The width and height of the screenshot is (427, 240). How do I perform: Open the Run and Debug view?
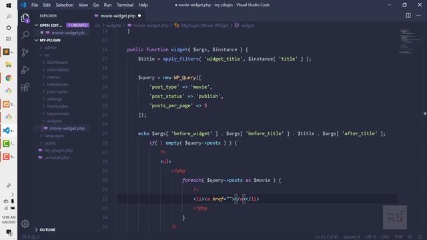[x=25, y=69]
